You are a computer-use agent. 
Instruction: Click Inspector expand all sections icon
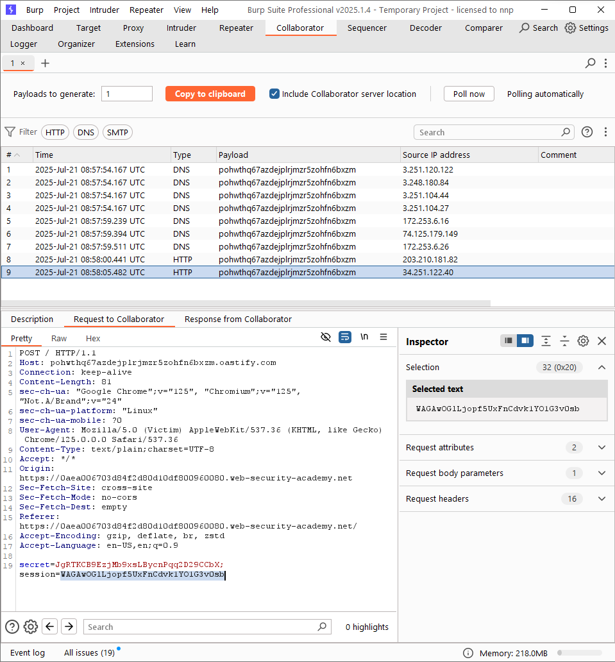pyautogui.click(x=546, y=341)
